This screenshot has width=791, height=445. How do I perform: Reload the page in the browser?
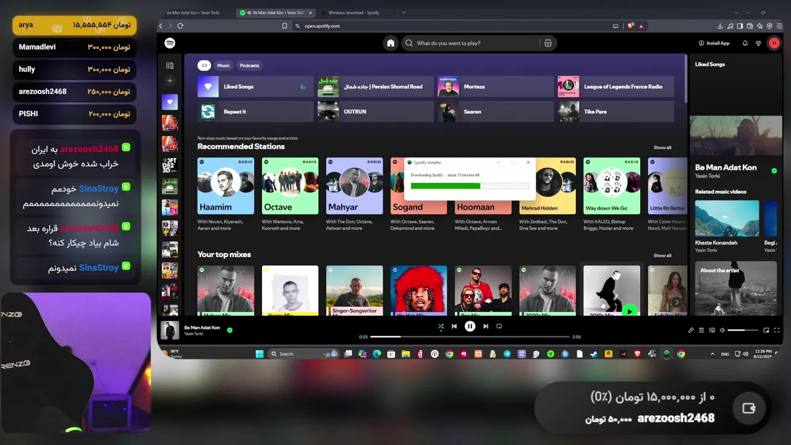tap(180, 26)
